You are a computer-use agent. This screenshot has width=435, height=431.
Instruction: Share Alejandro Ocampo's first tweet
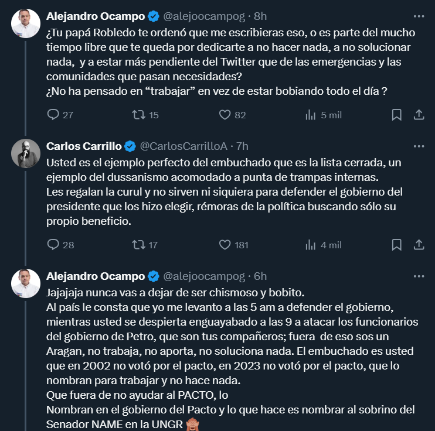(419, 115)
